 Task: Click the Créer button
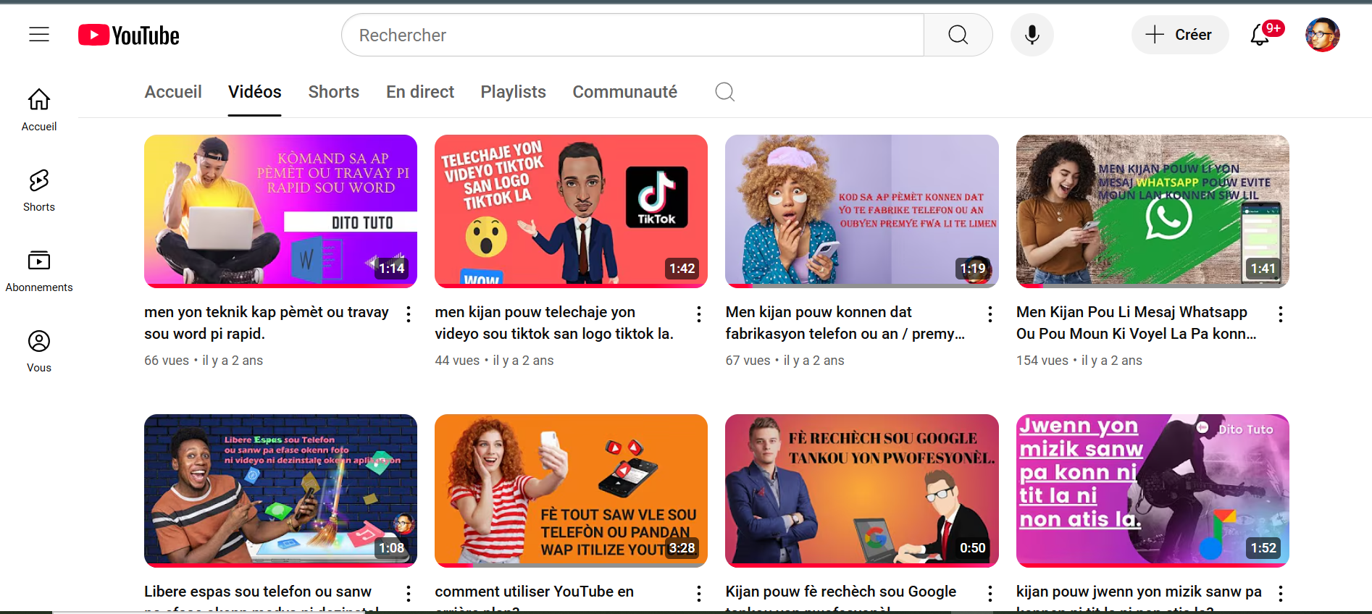tap(1179, 35)
